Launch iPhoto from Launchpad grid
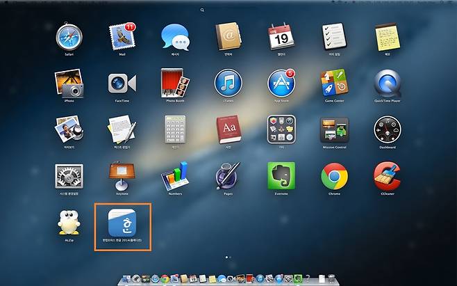This screenshot has height=286, width=457. point(69,84)
